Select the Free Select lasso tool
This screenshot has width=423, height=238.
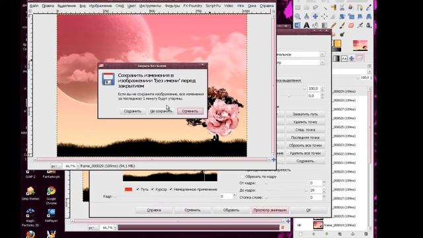315,7
